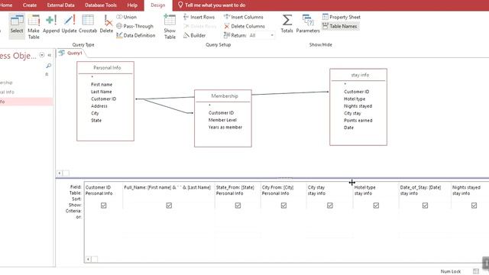
Task: Select Years as member field in Membership
Action: tap(225, 128)
